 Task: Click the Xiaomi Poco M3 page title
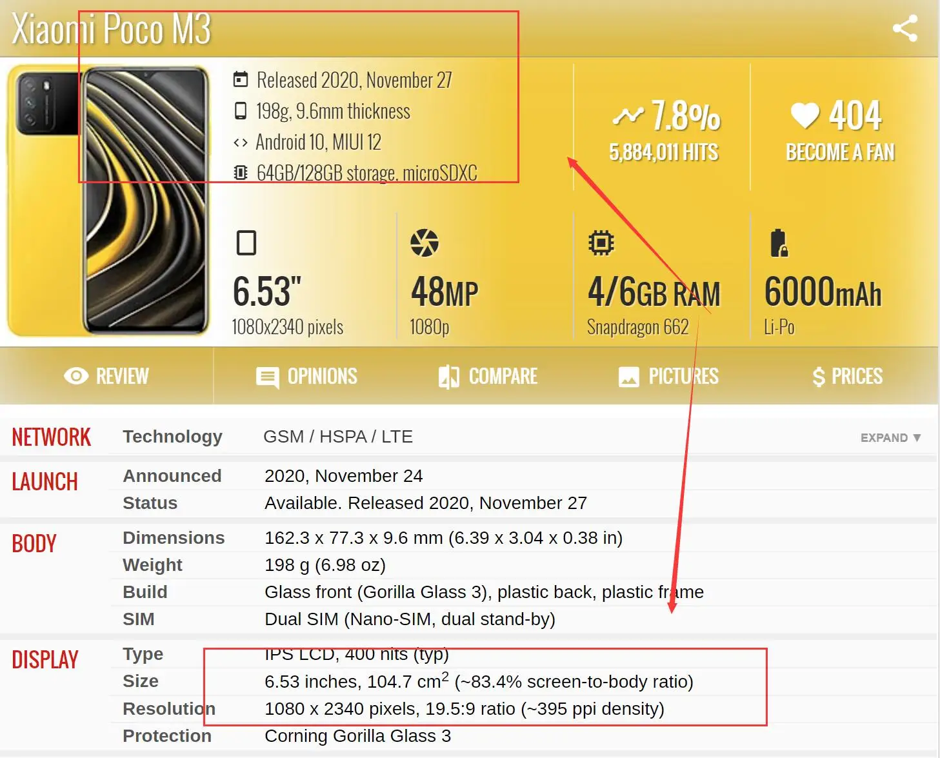click(112, 29)
